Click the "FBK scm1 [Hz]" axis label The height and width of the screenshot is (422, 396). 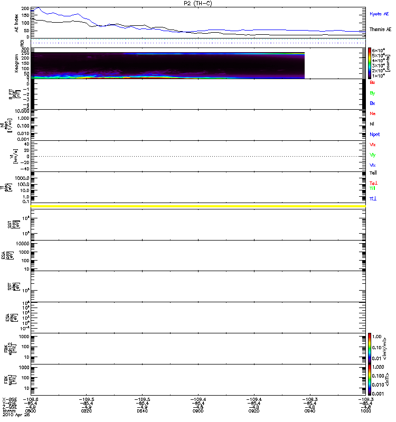click(x=11, y=380)
